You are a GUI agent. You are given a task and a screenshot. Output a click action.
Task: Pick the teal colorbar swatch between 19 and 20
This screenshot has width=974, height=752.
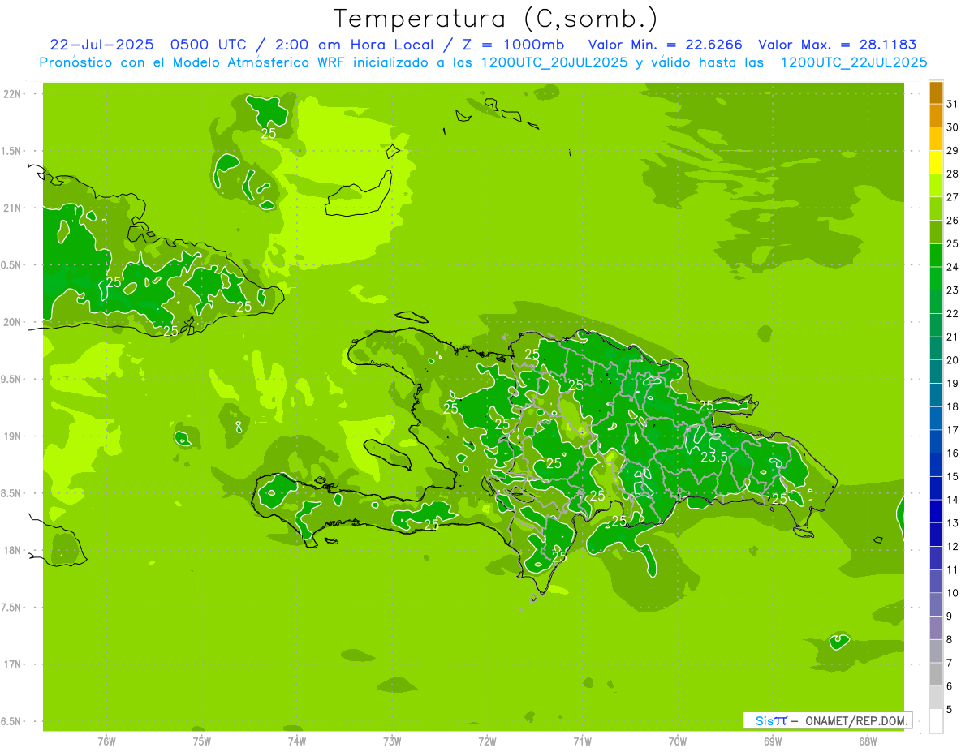tap(936, 372)
